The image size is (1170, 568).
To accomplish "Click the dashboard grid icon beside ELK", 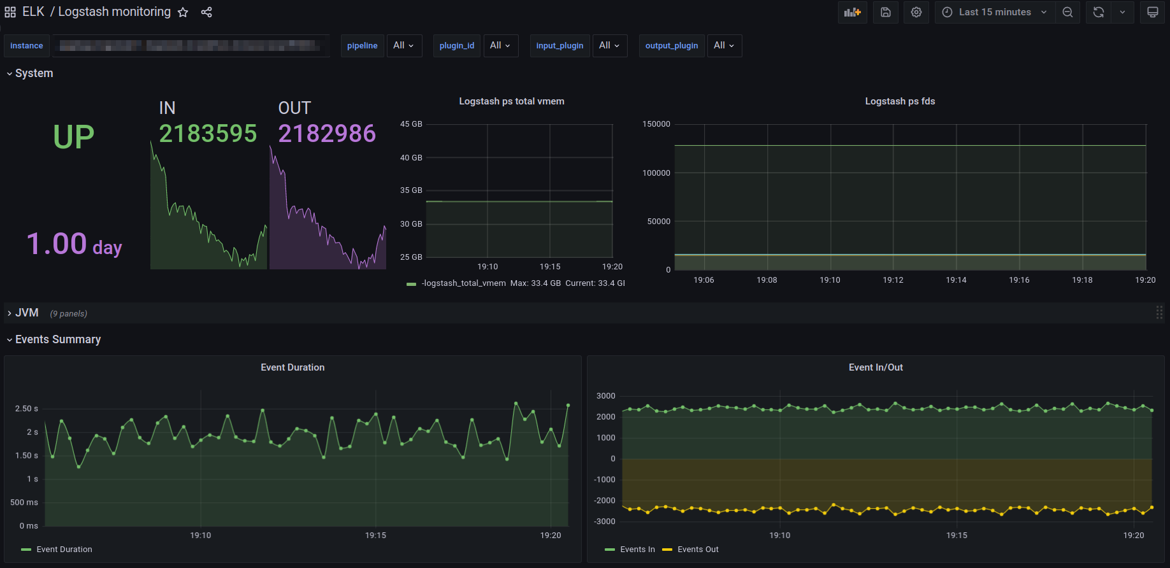I will click(x=10, y=12).
